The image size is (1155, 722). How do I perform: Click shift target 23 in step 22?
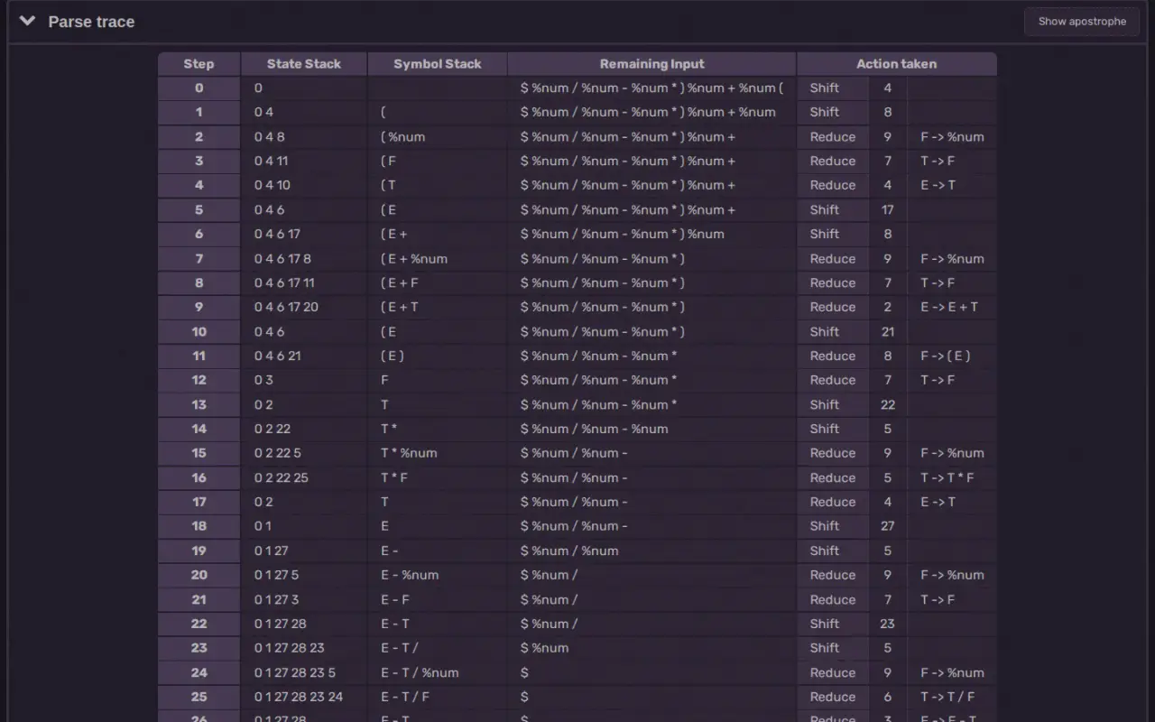pyautogui.click(x=888, y=624)
